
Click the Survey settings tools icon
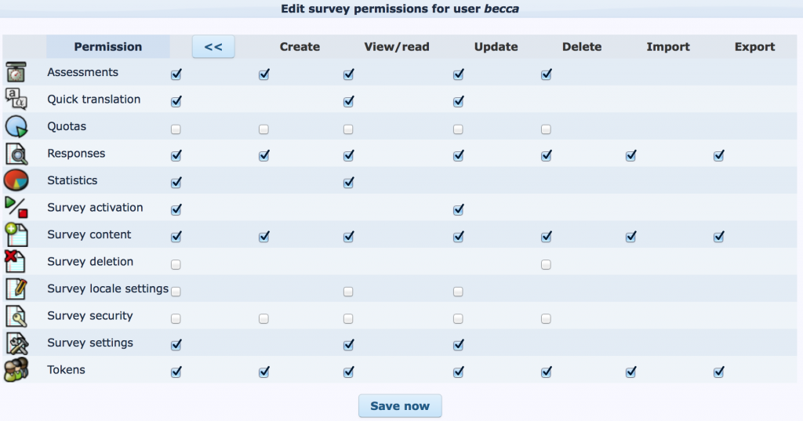click(x=16, y=343)
